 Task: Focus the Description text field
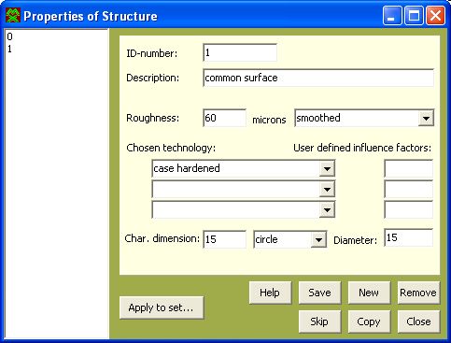coord(318,78)
